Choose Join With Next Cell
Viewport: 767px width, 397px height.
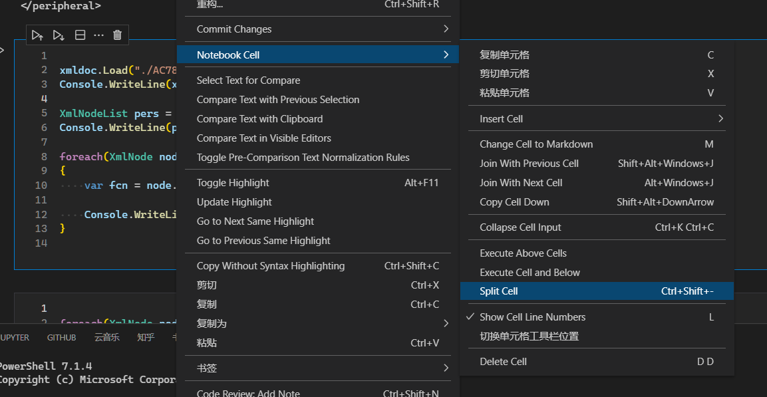point(597,182)
